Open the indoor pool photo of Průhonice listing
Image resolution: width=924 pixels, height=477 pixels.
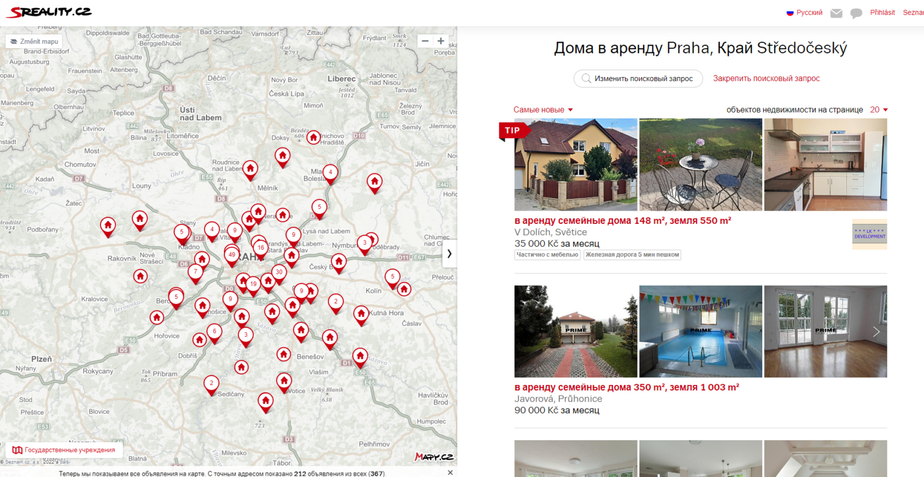coord(700,331)
